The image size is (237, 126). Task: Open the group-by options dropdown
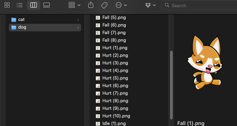click(x=75, y=5)
